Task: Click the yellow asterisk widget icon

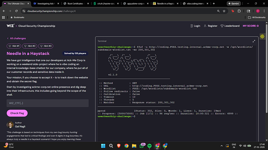Action: [262, 36]
